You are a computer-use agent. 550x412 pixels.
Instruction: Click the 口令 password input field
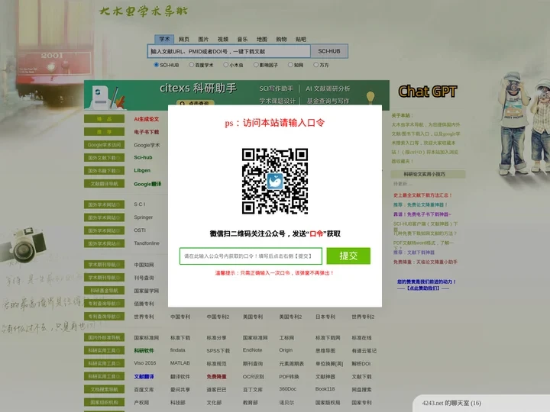click(x=251, y=256)
